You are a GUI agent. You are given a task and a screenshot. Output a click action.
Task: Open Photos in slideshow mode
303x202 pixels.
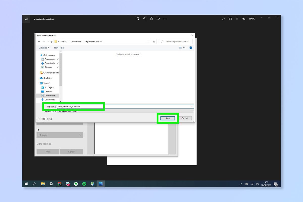coord(230,19)
